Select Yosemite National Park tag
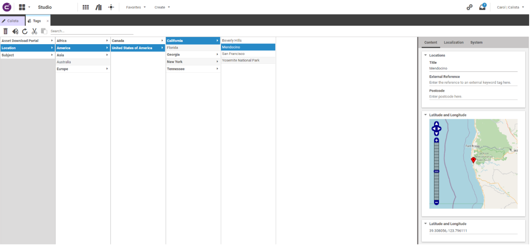This screenshot has height=246, width=531. coord(248,61)
